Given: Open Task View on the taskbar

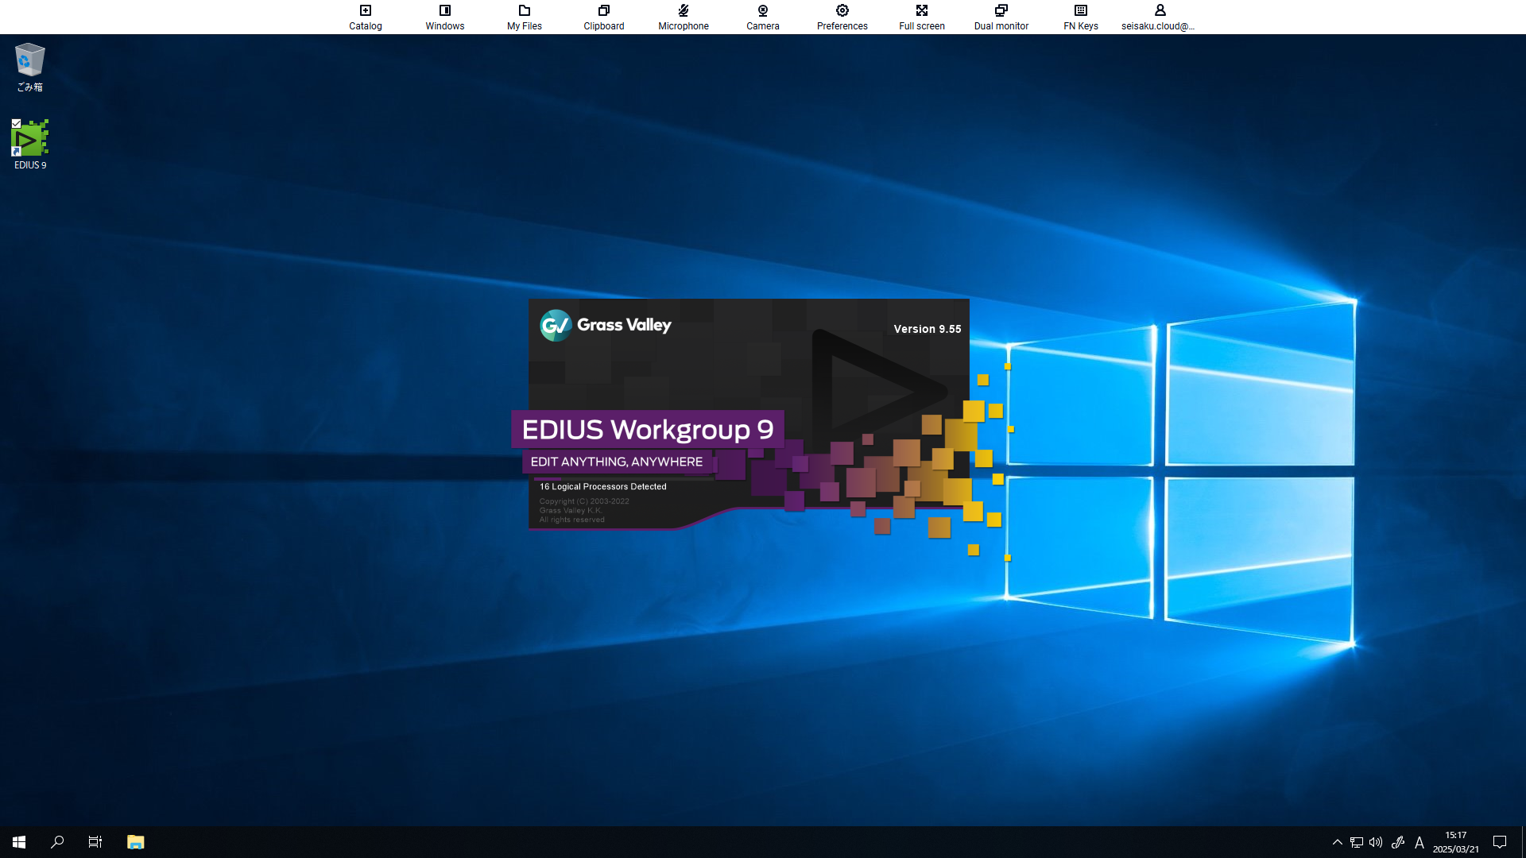Looking at the screenshot, I should click(x=95, y=842).
